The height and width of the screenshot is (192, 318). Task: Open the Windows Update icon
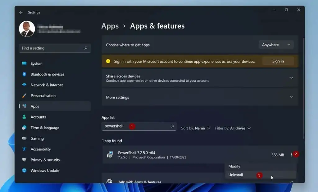pyautogui.click(x=24, y=170)
